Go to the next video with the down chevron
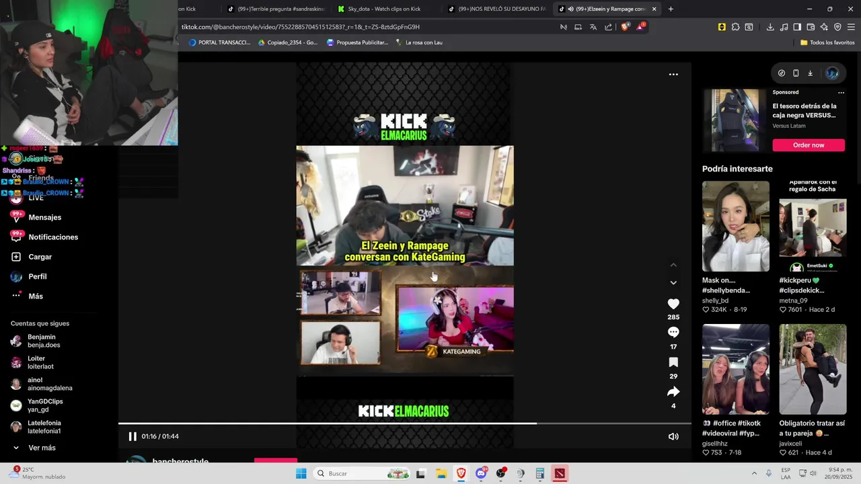861x484 pixels. coord(673,282)
